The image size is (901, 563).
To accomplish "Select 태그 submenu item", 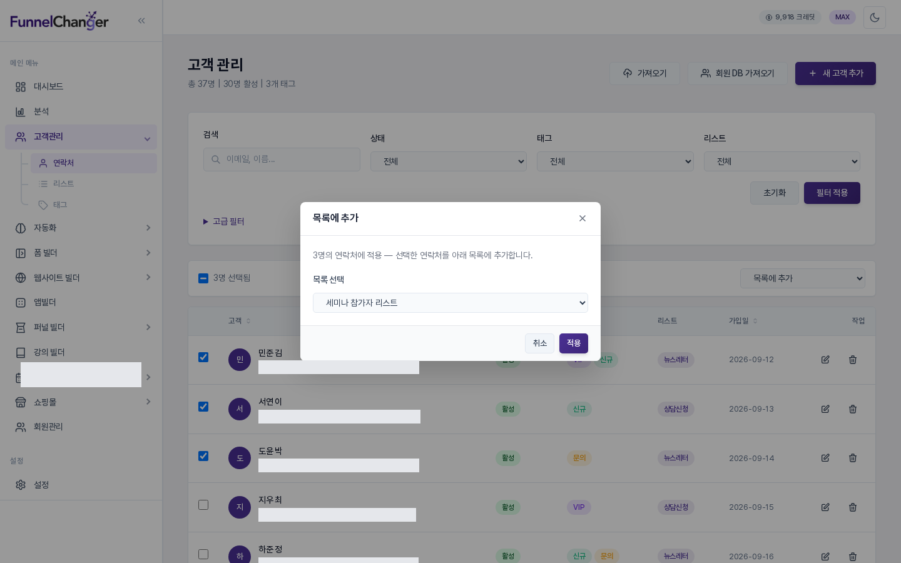I will pos(94,205).
